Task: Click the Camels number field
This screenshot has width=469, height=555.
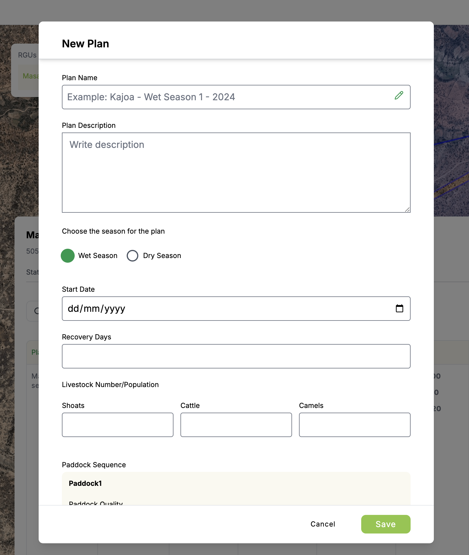Action: pos(355,425)
